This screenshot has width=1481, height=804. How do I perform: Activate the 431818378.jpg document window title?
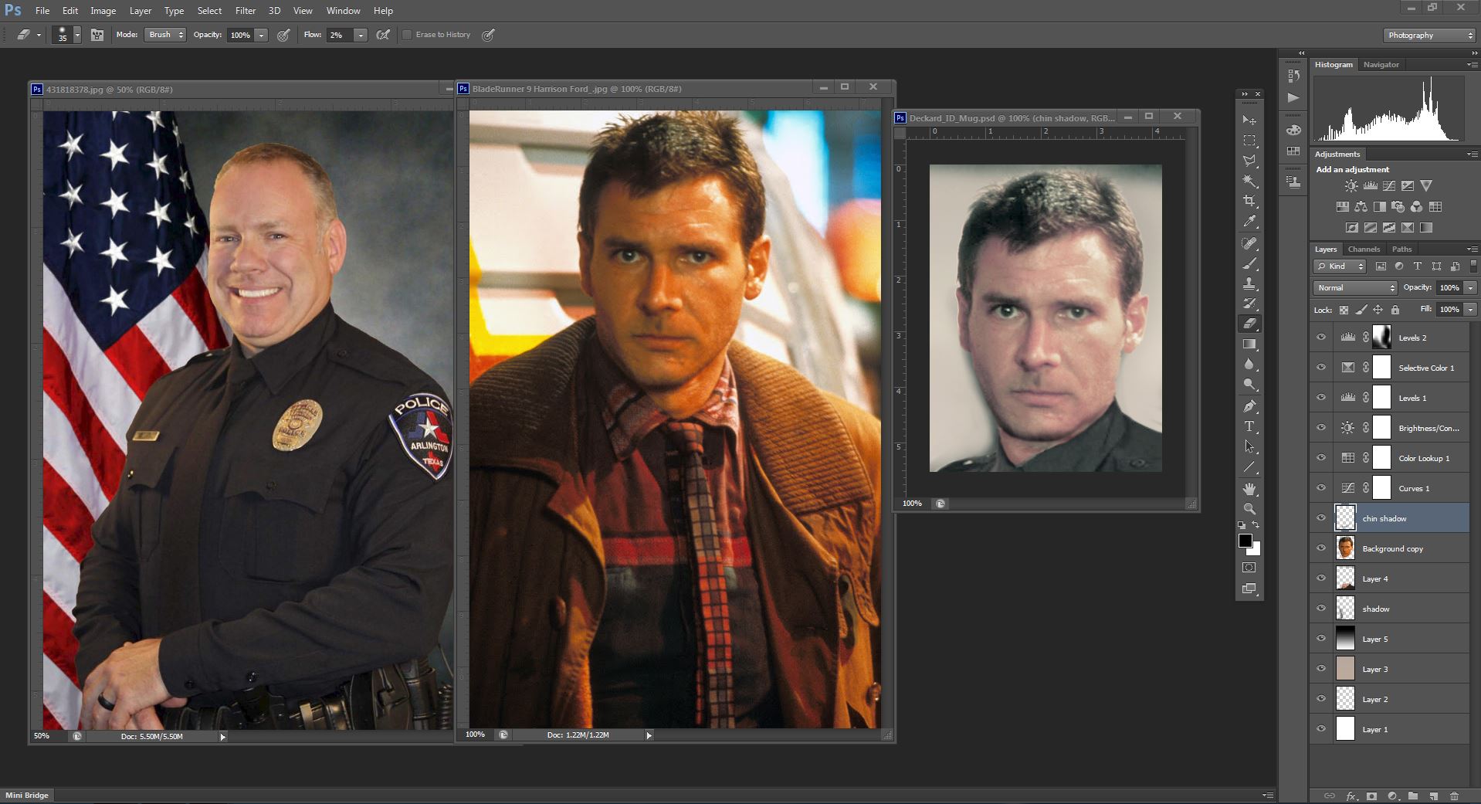click(109, 90)
